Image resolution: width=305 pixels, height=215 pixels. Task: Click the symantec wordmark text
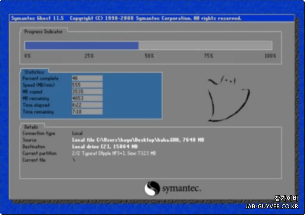tap(182, 188)
